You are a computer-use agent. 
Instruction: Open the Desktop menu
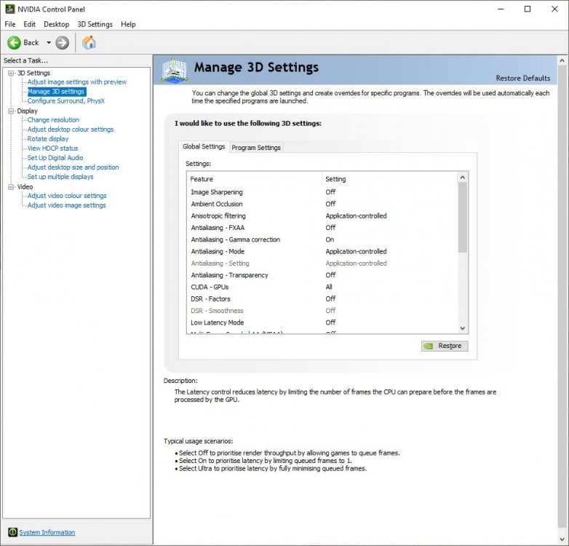(x=56, y=24)
